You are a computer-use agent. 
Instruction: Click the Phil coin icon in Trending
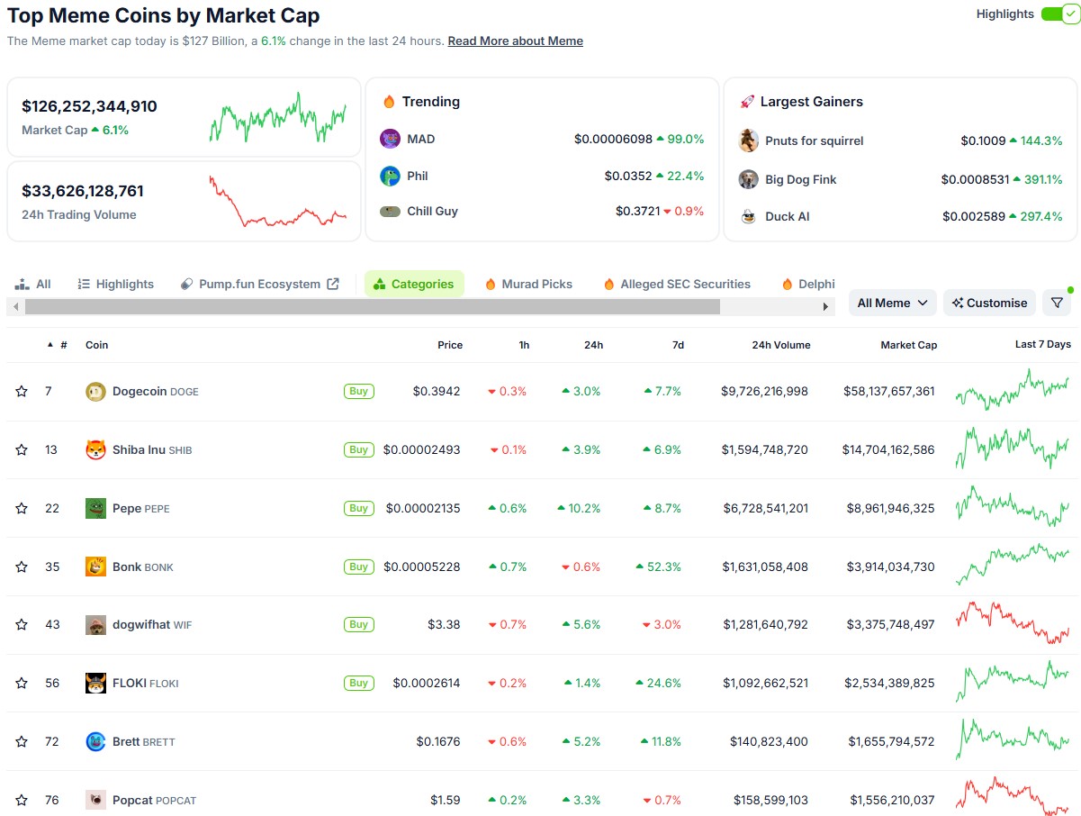click(x=390, y=176)
